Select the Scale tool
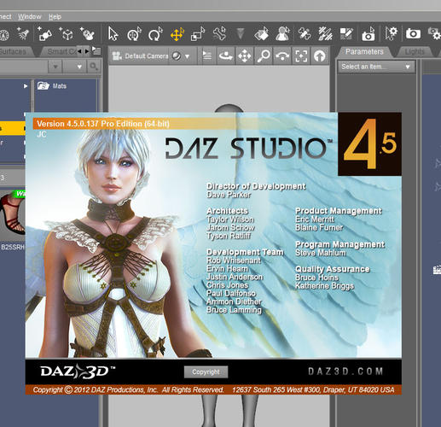This screenshot has height=427, width=441. [x=198, y=34]
